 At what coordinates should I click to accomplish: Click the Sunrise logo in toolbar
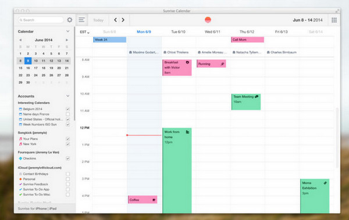tap(208, 20)
